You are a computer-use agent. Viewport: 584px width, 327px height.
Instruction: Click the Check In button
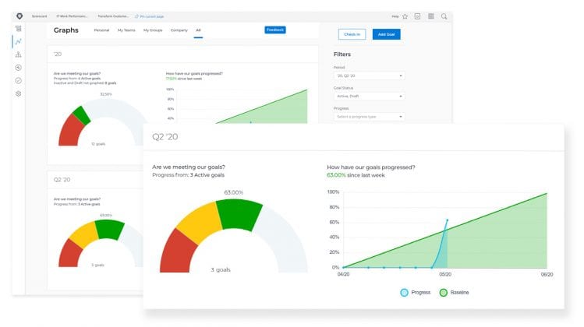tap(352, 34)
